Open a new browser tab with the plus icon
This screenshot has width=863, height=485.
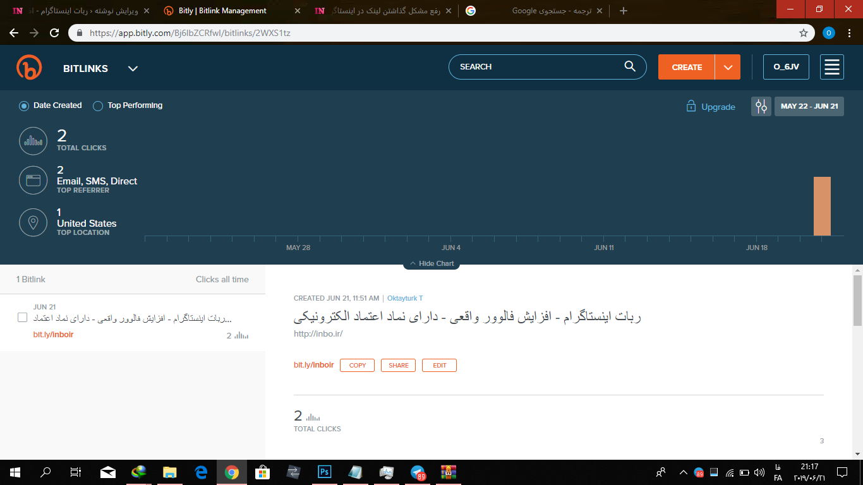[624, 11]
